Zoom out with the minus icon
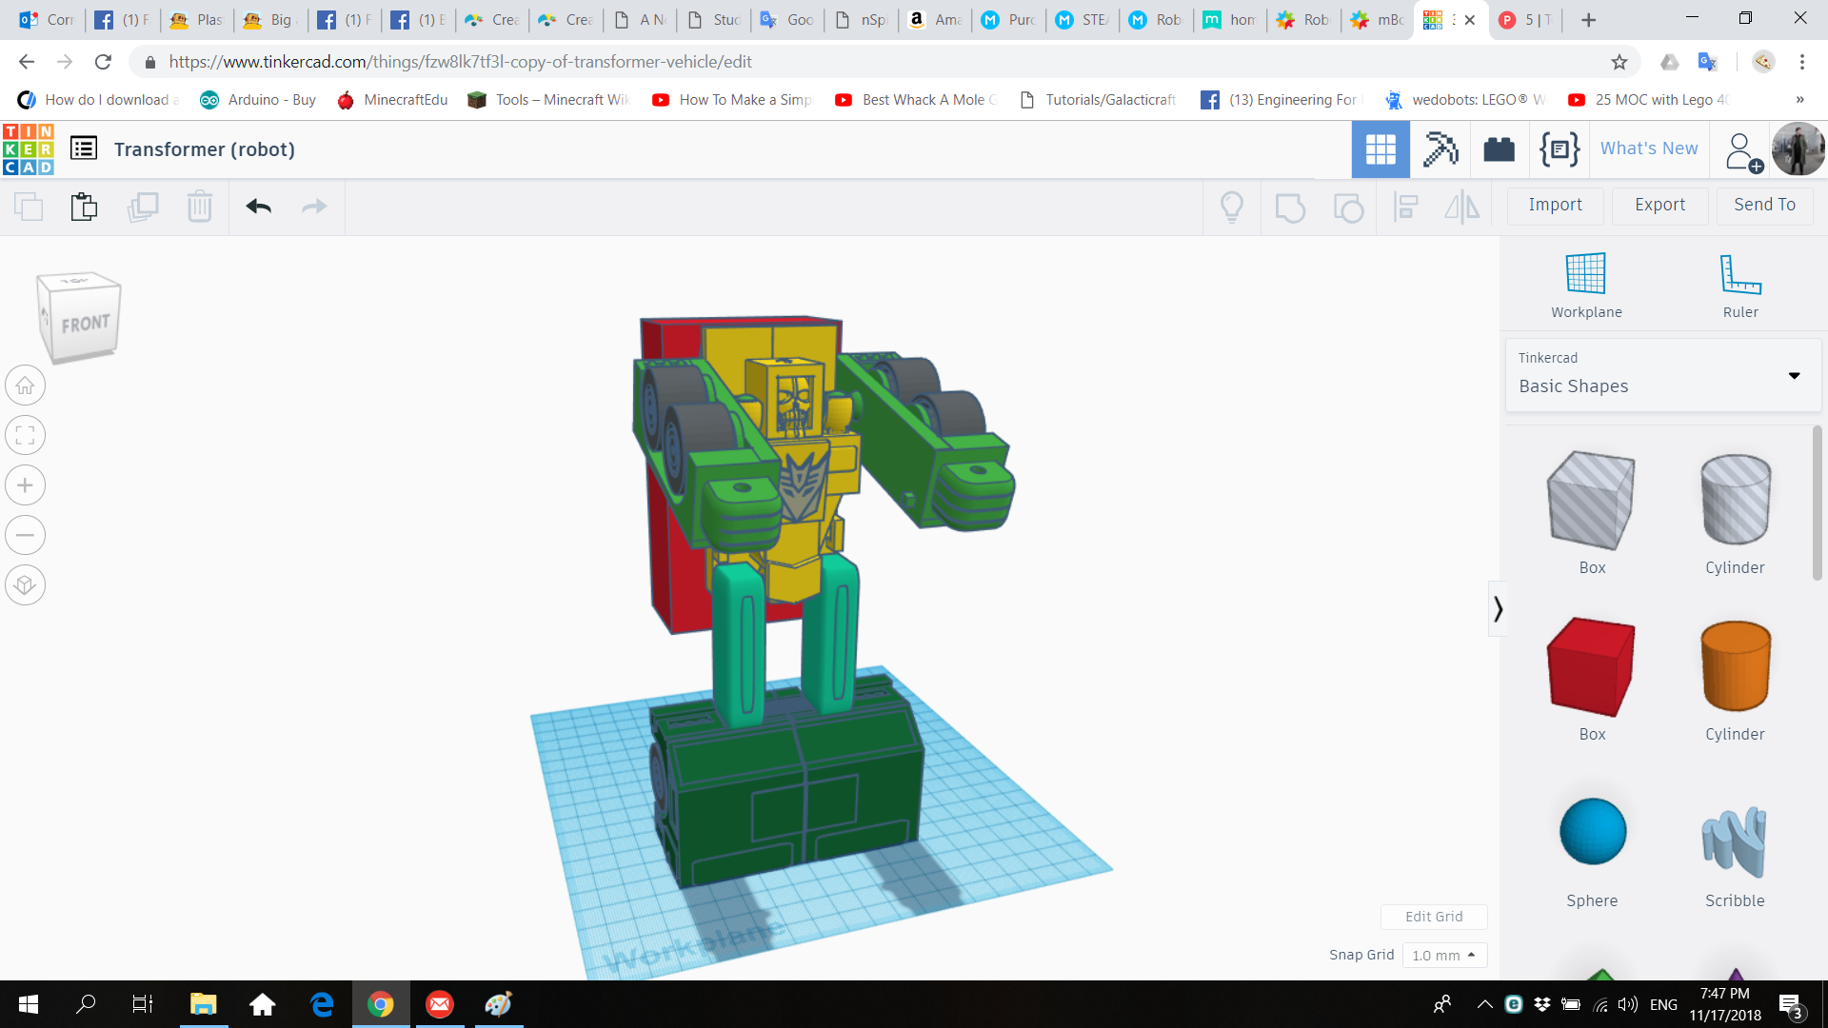The height and width of the screenshot is (1028, 1828). pyautogui.click(x=26, y=535)
